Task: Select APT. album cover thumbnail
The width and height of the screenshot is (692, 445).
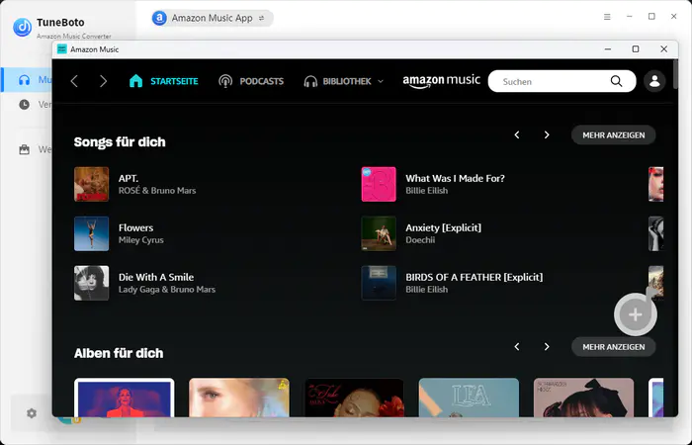Action: [x=91, y=184]
